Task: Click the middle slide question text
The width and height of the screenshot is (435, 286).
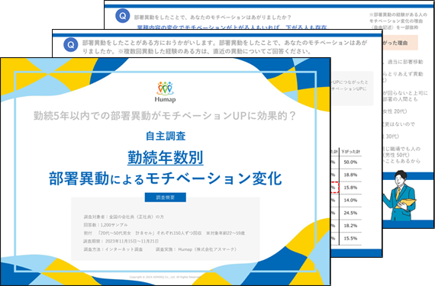Action: coord(224,47)
